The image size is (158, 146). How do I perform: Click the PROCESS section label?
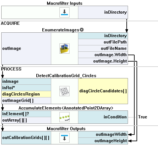click(x=11, y=69)
